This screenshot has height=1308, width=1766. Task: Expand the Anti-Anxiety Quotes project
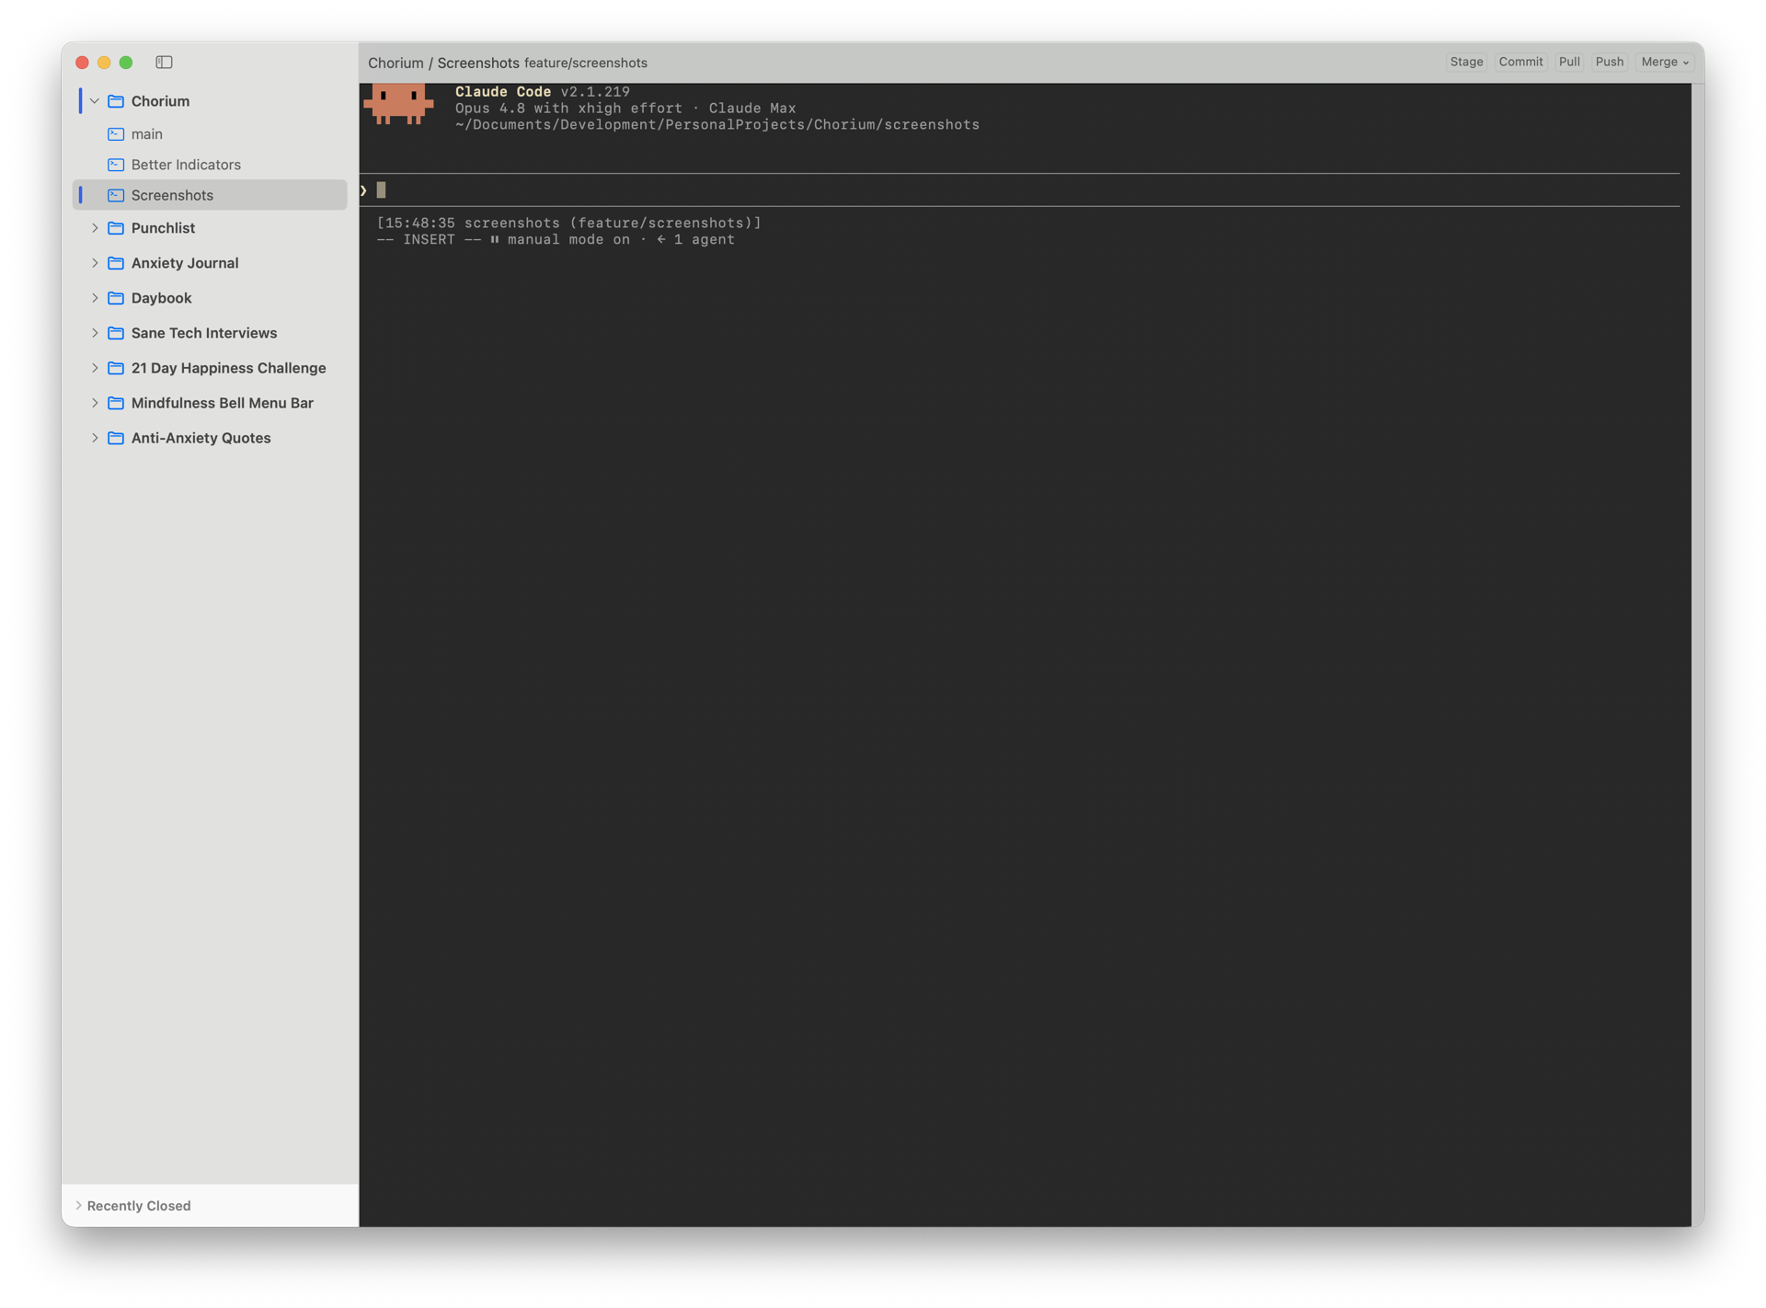(x=95, y=438)
